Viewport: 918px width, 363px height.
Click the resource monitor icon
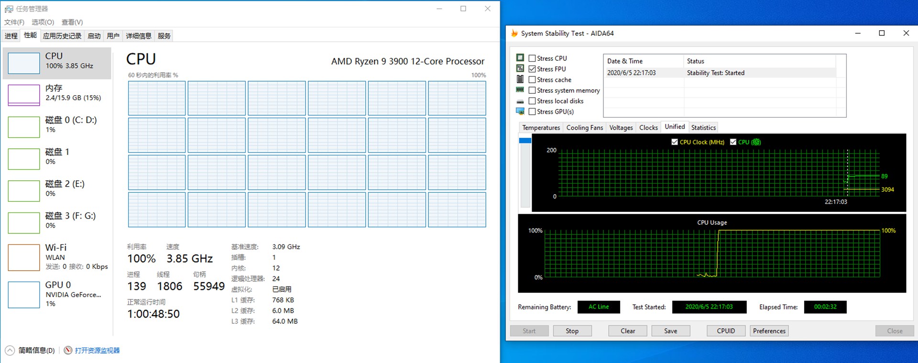(x=68, y=351)
